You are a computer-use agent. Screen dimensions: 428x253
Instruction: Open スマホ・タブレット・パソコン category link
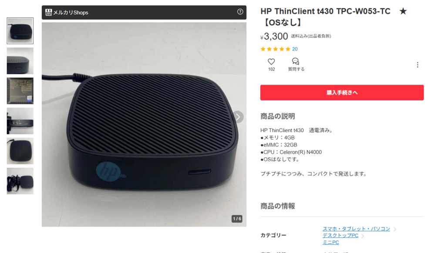[356, 229]
